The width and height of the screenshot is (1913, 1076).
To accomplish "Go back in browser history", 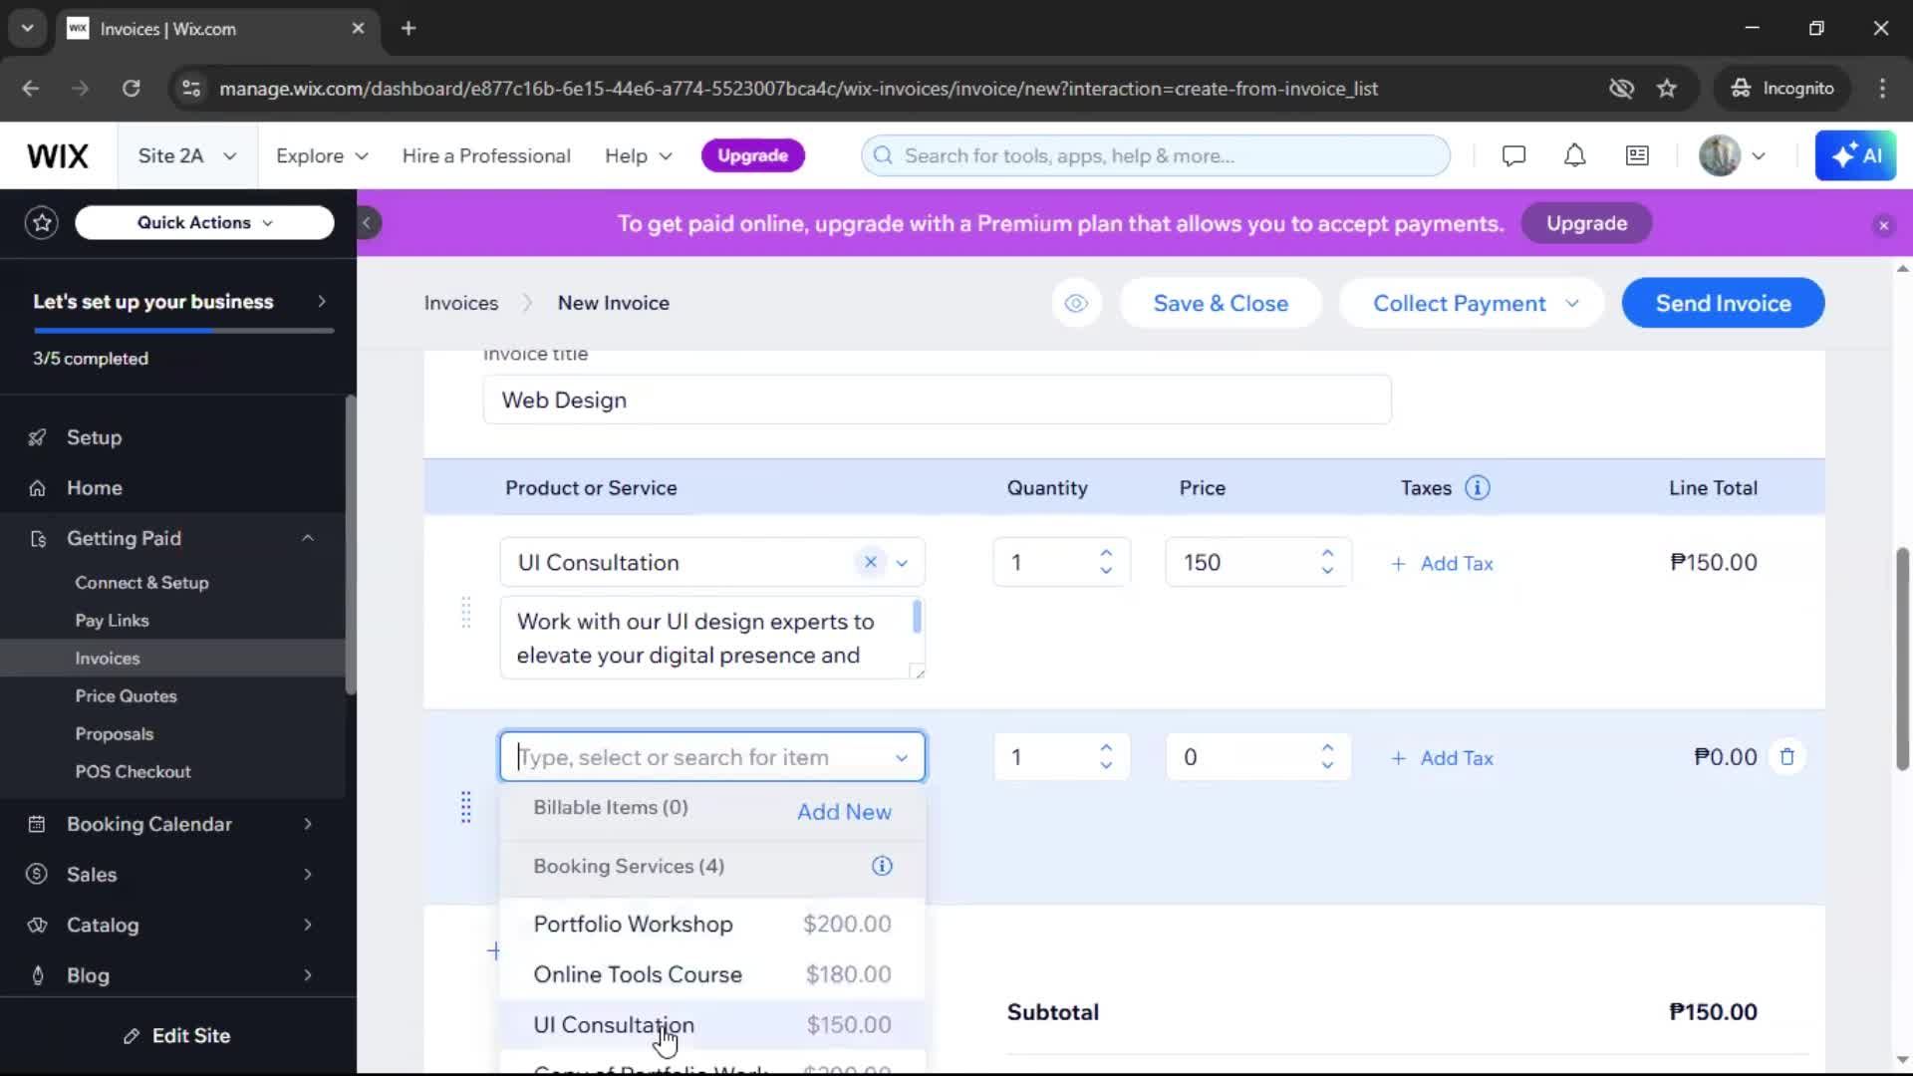I will click(31, 88).
